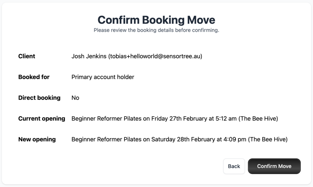The height and width of the screenshot is (187, 313).
Task: Click 'The Bee Hive' in the new opening row
Action: [x=268, y=139]
